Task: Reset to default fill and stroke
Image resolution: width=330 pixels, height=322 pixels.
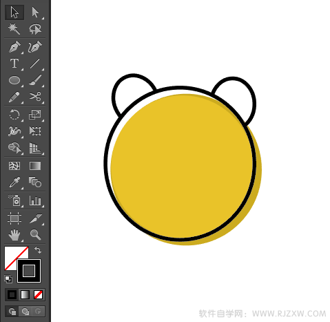Action: point(8,279)
